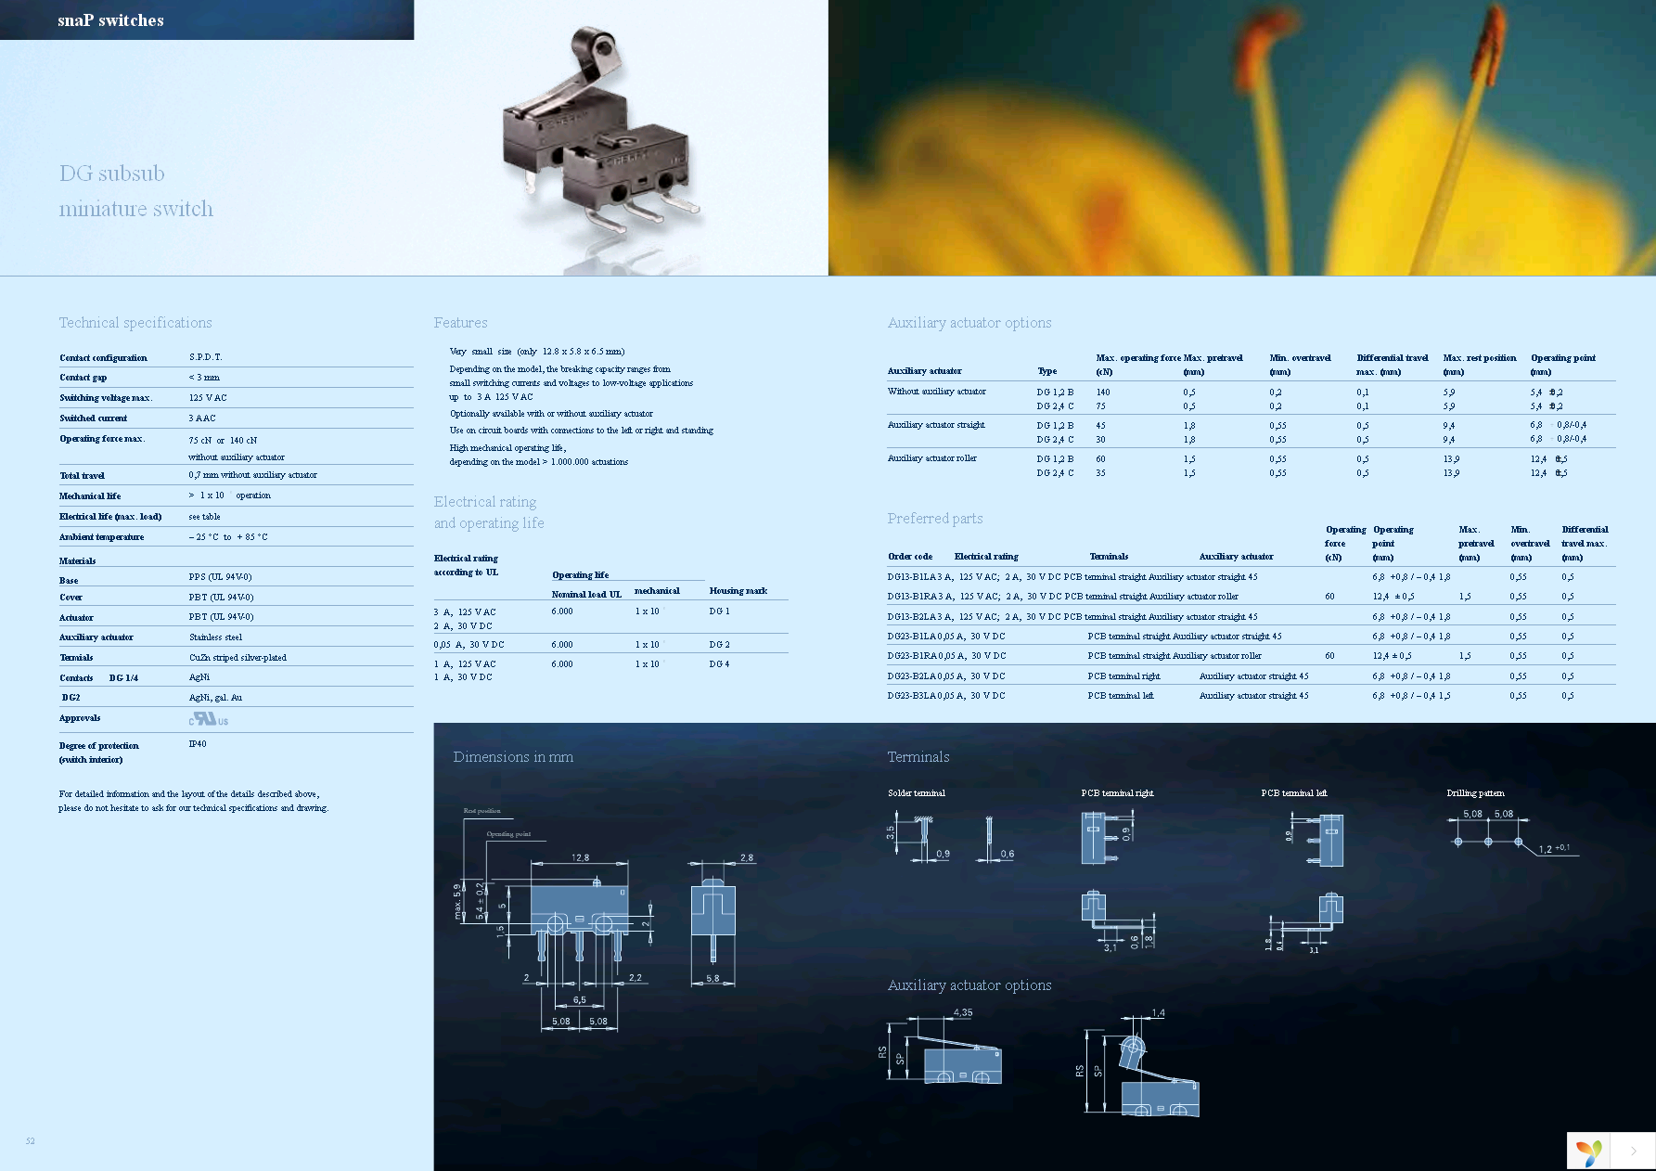The width and height of the screenshot is (1656, 1171).
Task: Click the 'Contact gap' label
Action: tap(83, 378)
